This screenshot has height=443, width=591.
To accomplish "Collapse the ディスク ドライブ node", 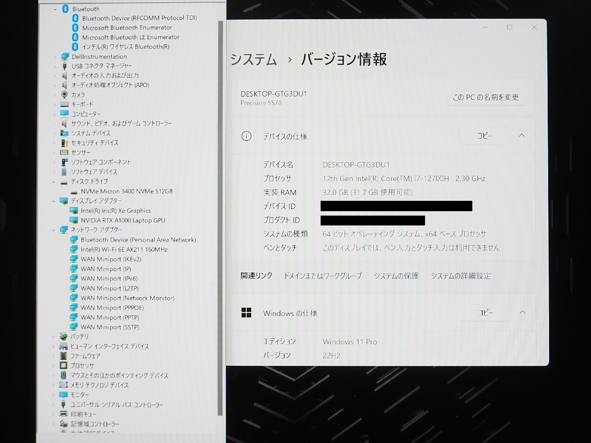I will 55,182.
